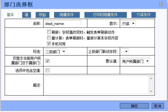
Task: Click the 描述 scrollbar down arrow
Action: coord(151,92)
